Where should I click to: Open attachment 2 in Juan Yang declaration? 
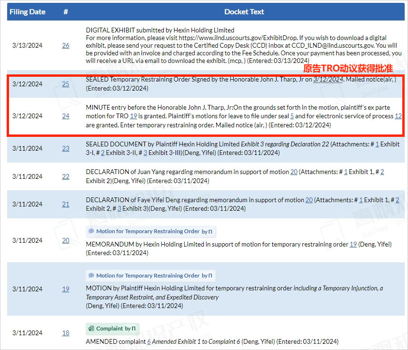pyautogui.click(x=382, y=172)
